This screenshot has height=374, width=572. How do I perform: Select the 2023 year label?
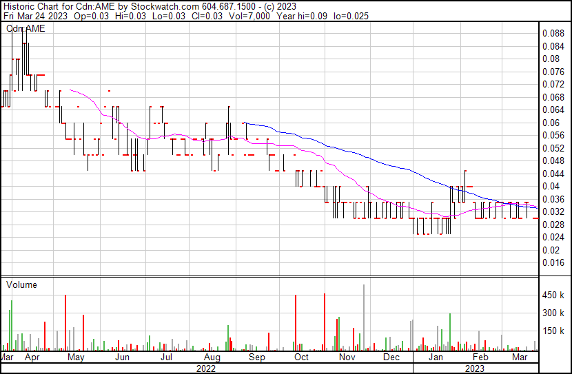tap(474, 368)
